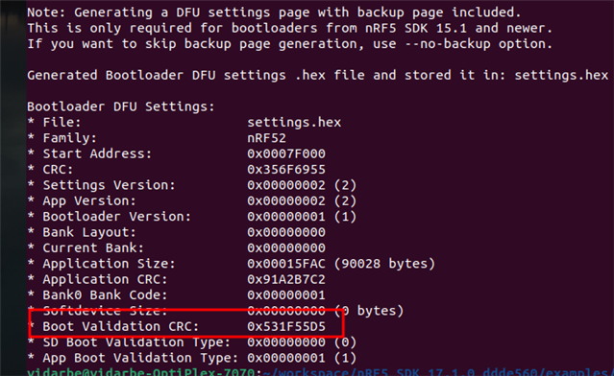Click the Current Bank value 0x00000000
The height and width of the screenshot is (376, 614).
click(286, 247)
